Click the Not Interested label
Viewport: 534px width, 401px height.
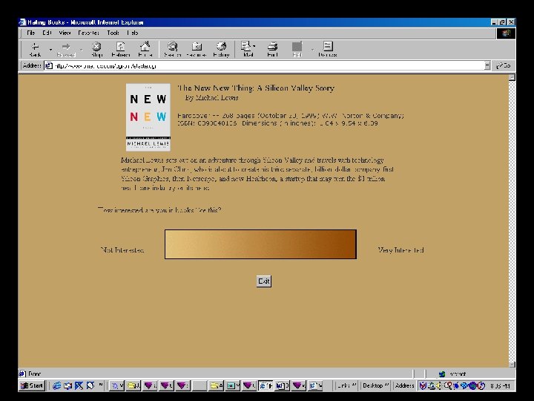122,250
